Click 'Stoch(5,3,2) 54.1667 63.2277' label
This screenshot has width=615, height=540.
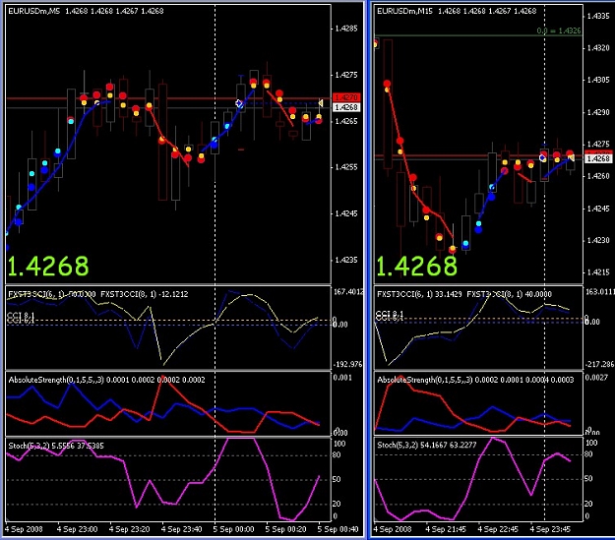pos(427,446)
